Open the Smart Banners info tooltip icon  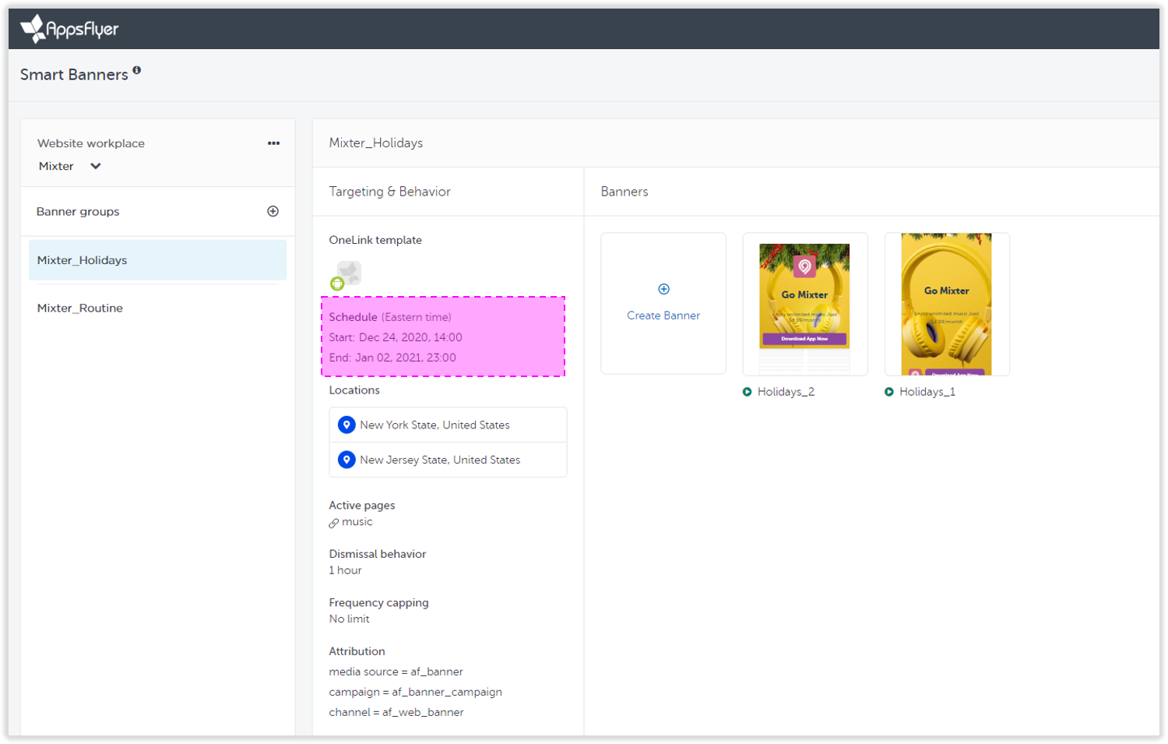[137, 70]
